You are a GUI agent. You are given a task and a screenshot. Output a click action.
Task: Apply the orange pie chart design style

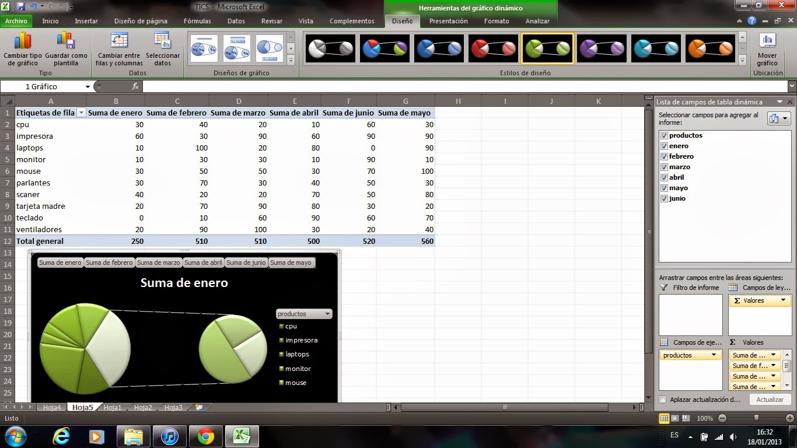(710, 48)
